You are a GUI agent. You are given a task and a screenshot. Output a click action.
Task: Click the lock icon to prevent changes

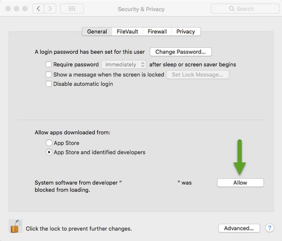coord(15,226)
